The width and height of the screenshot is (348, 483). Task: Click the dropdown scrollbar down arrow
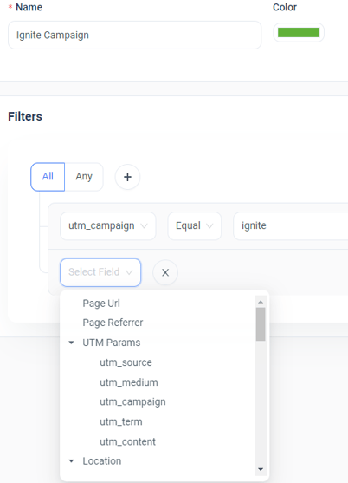pyautogui.click(x=261, y=469)
